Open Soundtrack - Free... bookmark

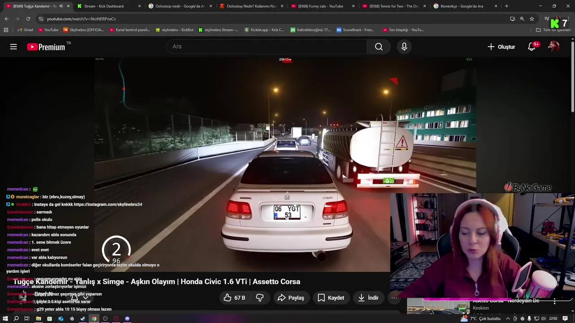point(355,30)
